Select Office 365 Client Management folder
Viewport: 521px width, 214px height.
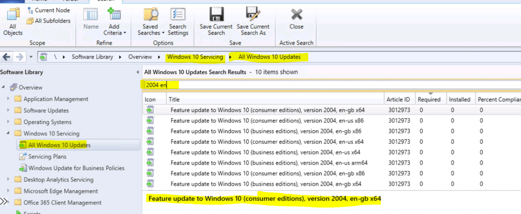[x=63, y=202]
